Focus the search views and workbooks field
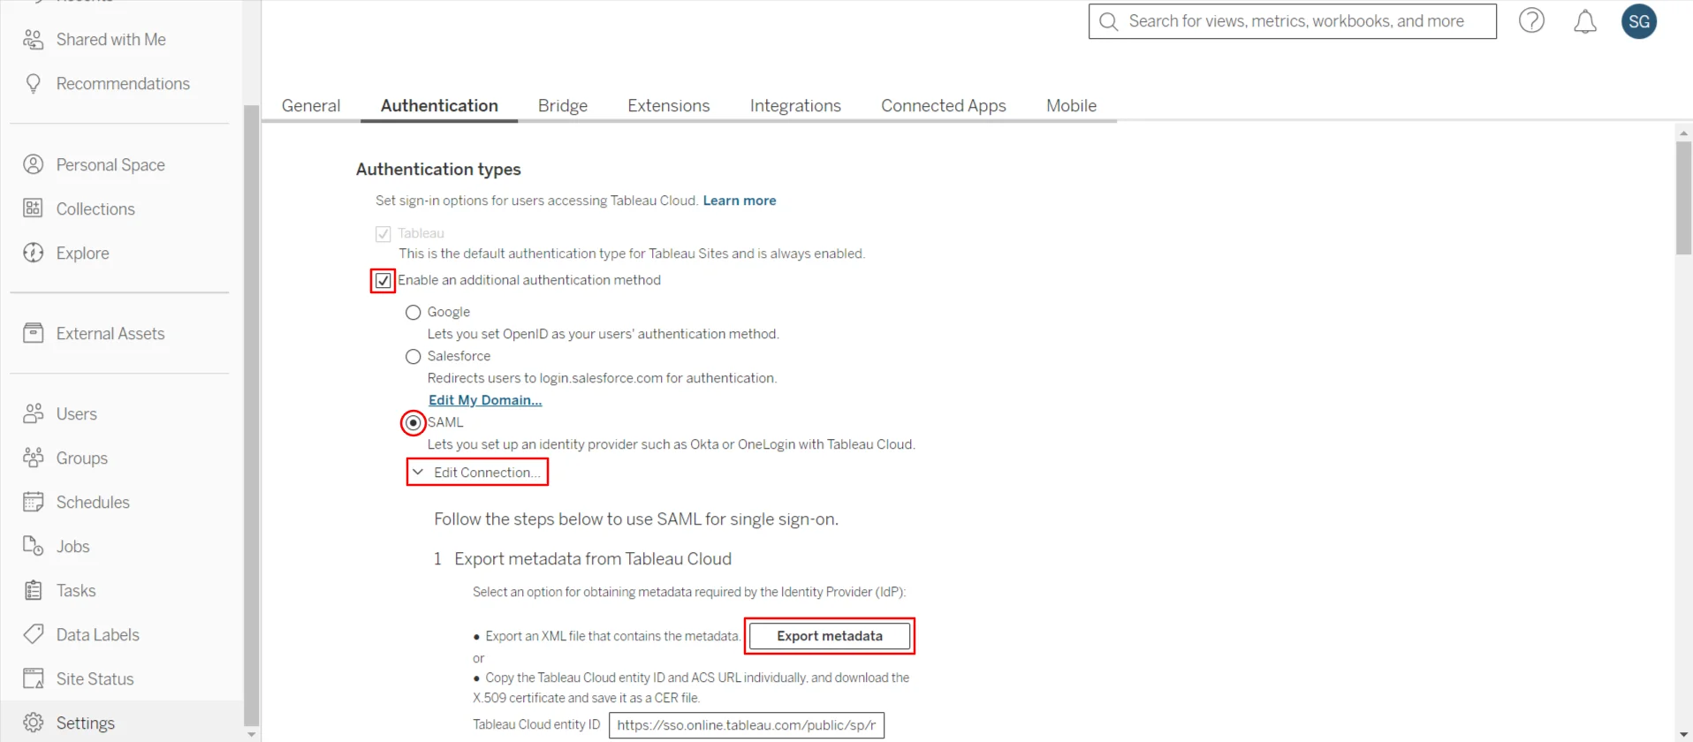 1293,21
